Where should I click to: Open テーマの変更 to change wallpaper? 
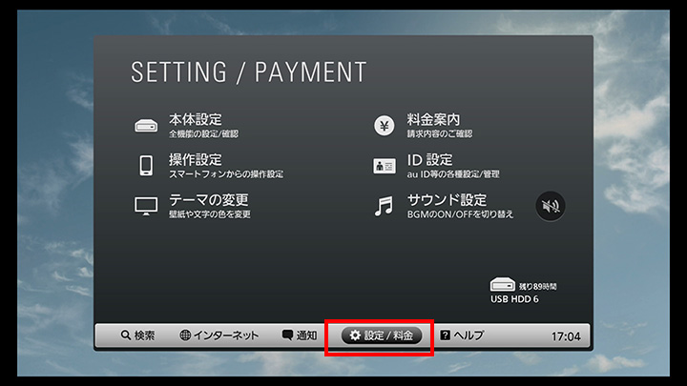209,206
